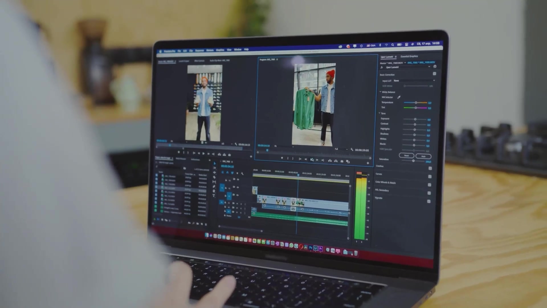
Task: Select the Ripple Edit tool
Action: tap(215, 173)
